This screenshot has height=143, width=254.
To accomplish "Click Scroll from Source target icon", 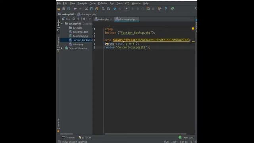I will pyautogui.click(x=74, y=19).
